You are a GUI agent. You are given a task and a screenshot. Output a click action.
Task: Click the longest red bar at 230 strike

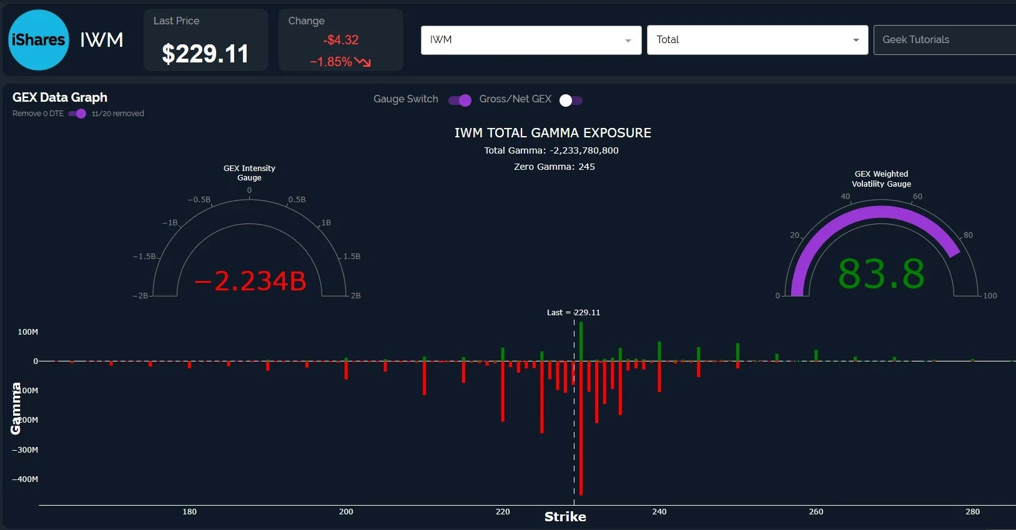tap(581, 428)
